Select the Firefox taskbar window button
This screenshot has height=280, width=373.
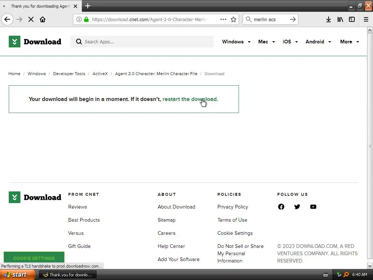[67, 275]
